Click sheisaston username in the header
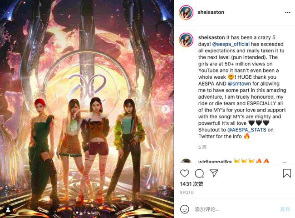295x218 pixels. [x=211, y=12]
